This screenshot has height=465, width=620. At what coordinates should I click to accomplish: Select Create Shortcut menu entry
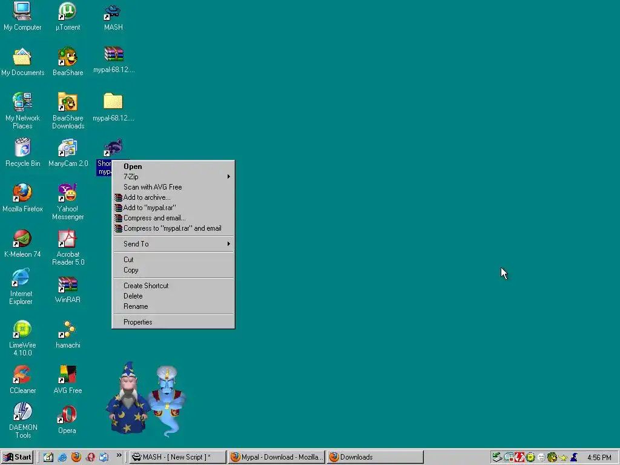click(174, 286)
